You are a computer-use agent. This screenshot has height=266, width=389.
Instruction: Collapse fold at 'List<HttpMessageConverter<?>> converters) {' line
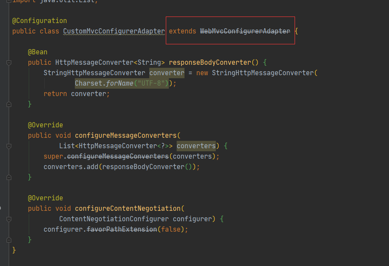coord(9,146)
